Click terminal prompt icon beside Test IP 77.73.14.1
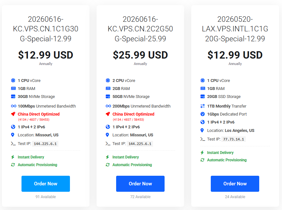This screenshot has height=210, width=282. 203,139
